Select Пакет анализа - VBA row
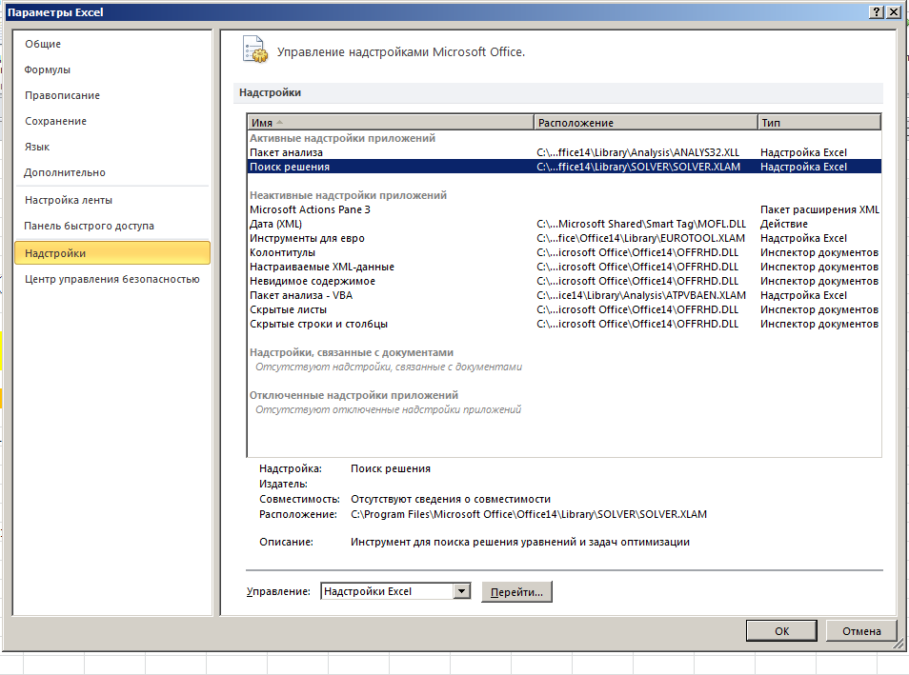Screen dimensions: 909x675 (x=565, y=295)
